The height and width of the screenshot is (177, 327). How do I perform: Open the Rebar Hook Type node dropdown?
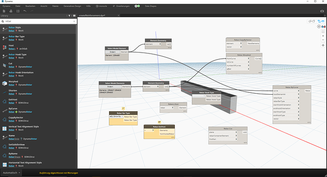199,96
